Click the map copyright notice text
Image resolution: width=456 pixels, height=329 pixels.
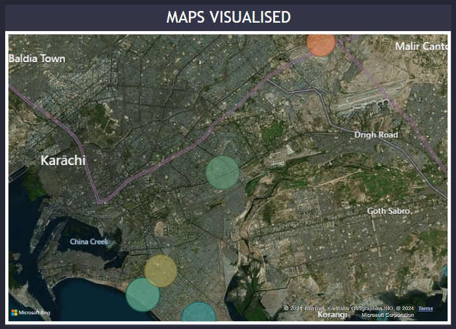point(349,308)
